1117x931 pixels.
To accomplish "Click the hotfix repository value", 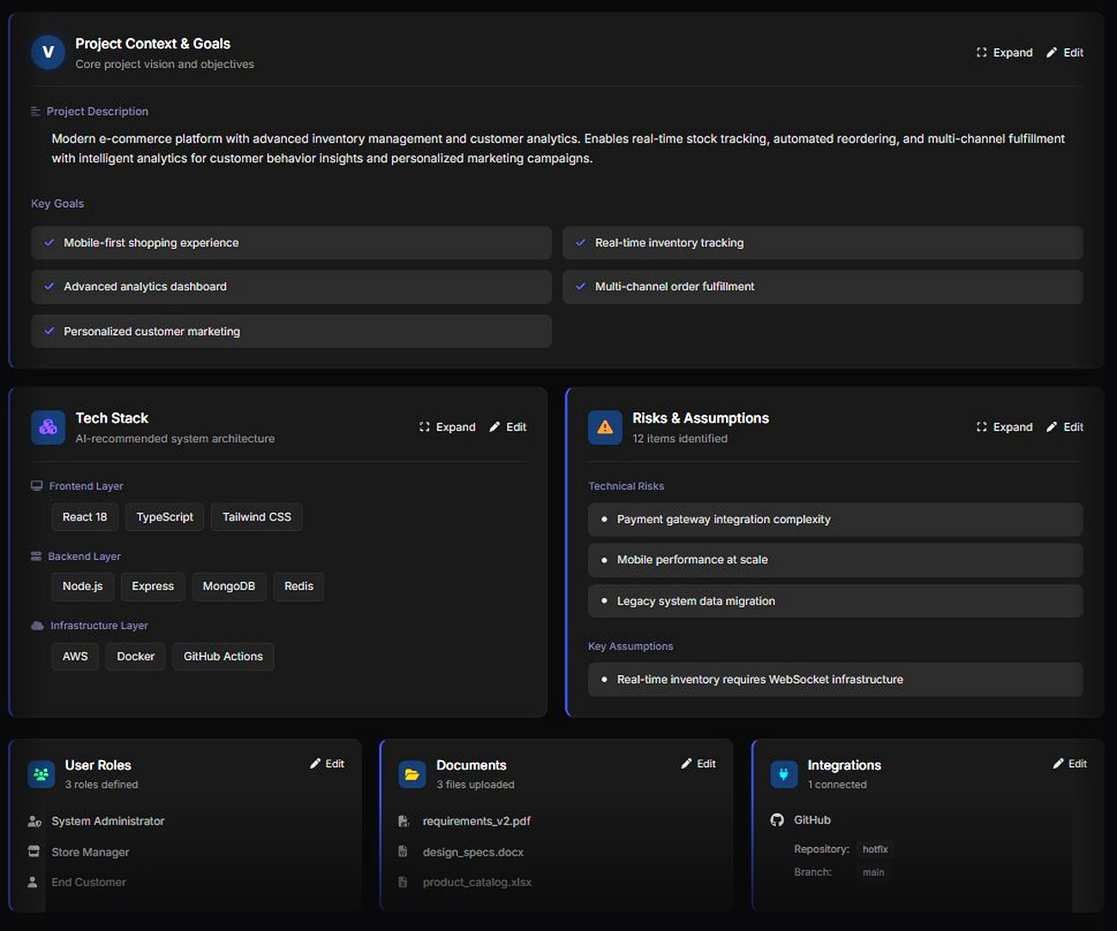I will (876, 849).
